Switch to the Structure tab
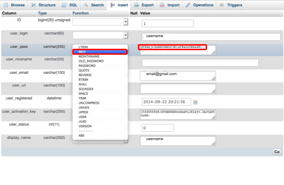284x185 pixels. tap(43, 5)
